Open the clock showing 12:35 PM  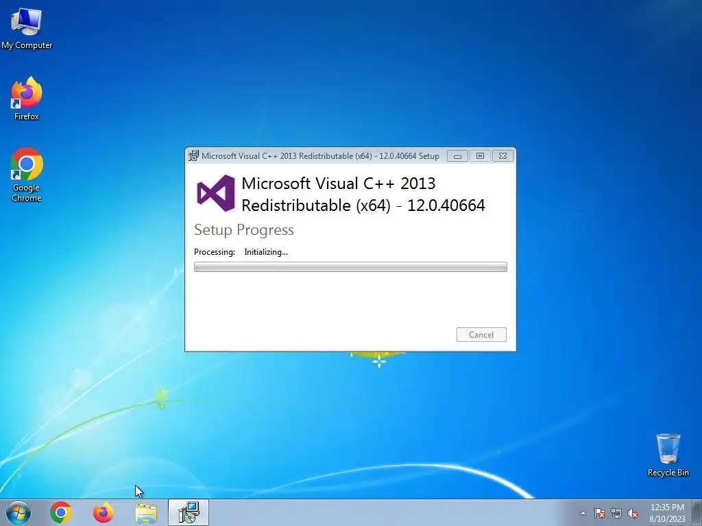[667, 512]
